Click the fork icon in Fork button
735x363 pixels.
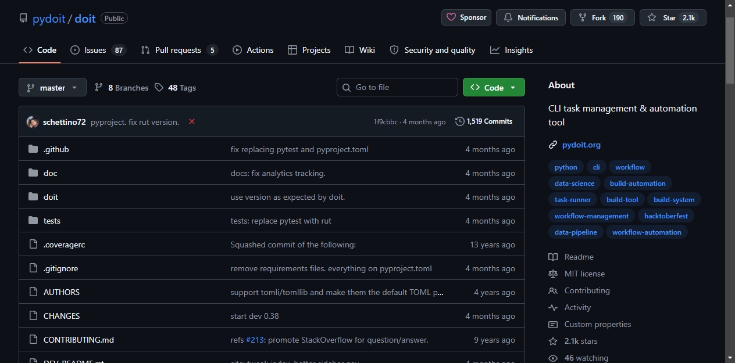click(582, 17)
